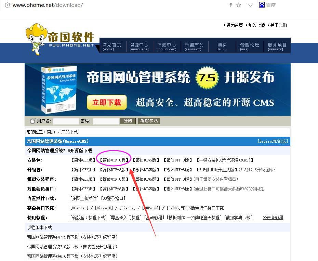Open the 服务项目 SERVICE nav item

277,47
